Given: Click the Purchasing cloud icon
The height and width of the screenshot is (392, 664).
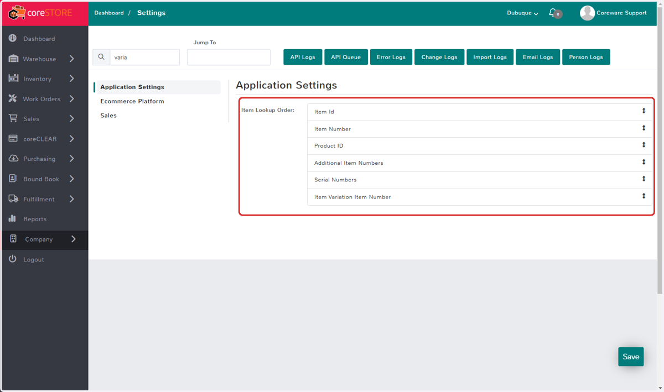Looking at the screenshot, I should click(13, 159).
